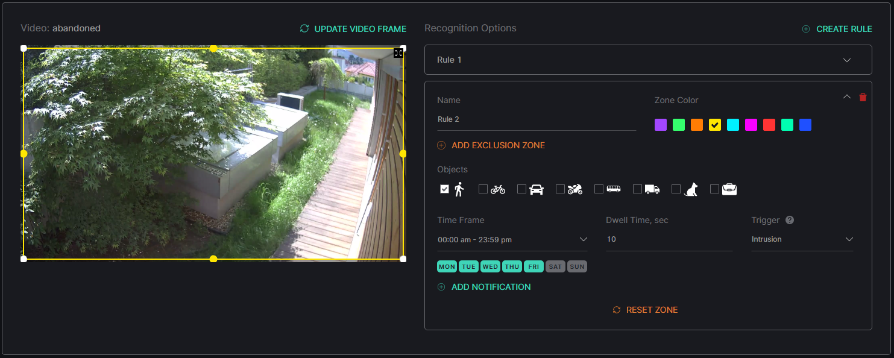Image resolution: width=894 pixels, height=358 pixels.
Task: Click the bottom middle yellow zone handle
Action: tap(213, 259)
